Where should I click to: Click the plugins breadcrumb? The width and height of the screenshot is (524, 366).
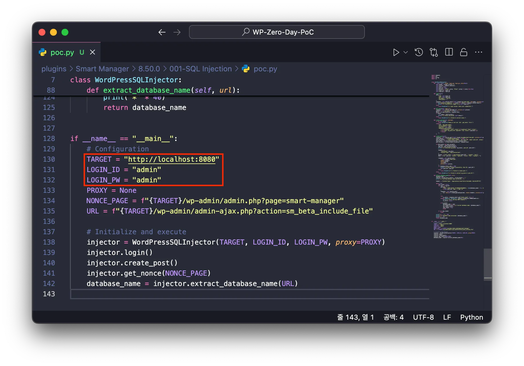click(x=54, y=69)
